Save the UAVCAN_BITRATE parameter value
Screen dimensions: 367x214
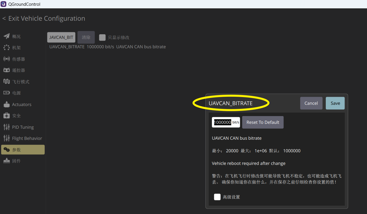click(335, 103)
